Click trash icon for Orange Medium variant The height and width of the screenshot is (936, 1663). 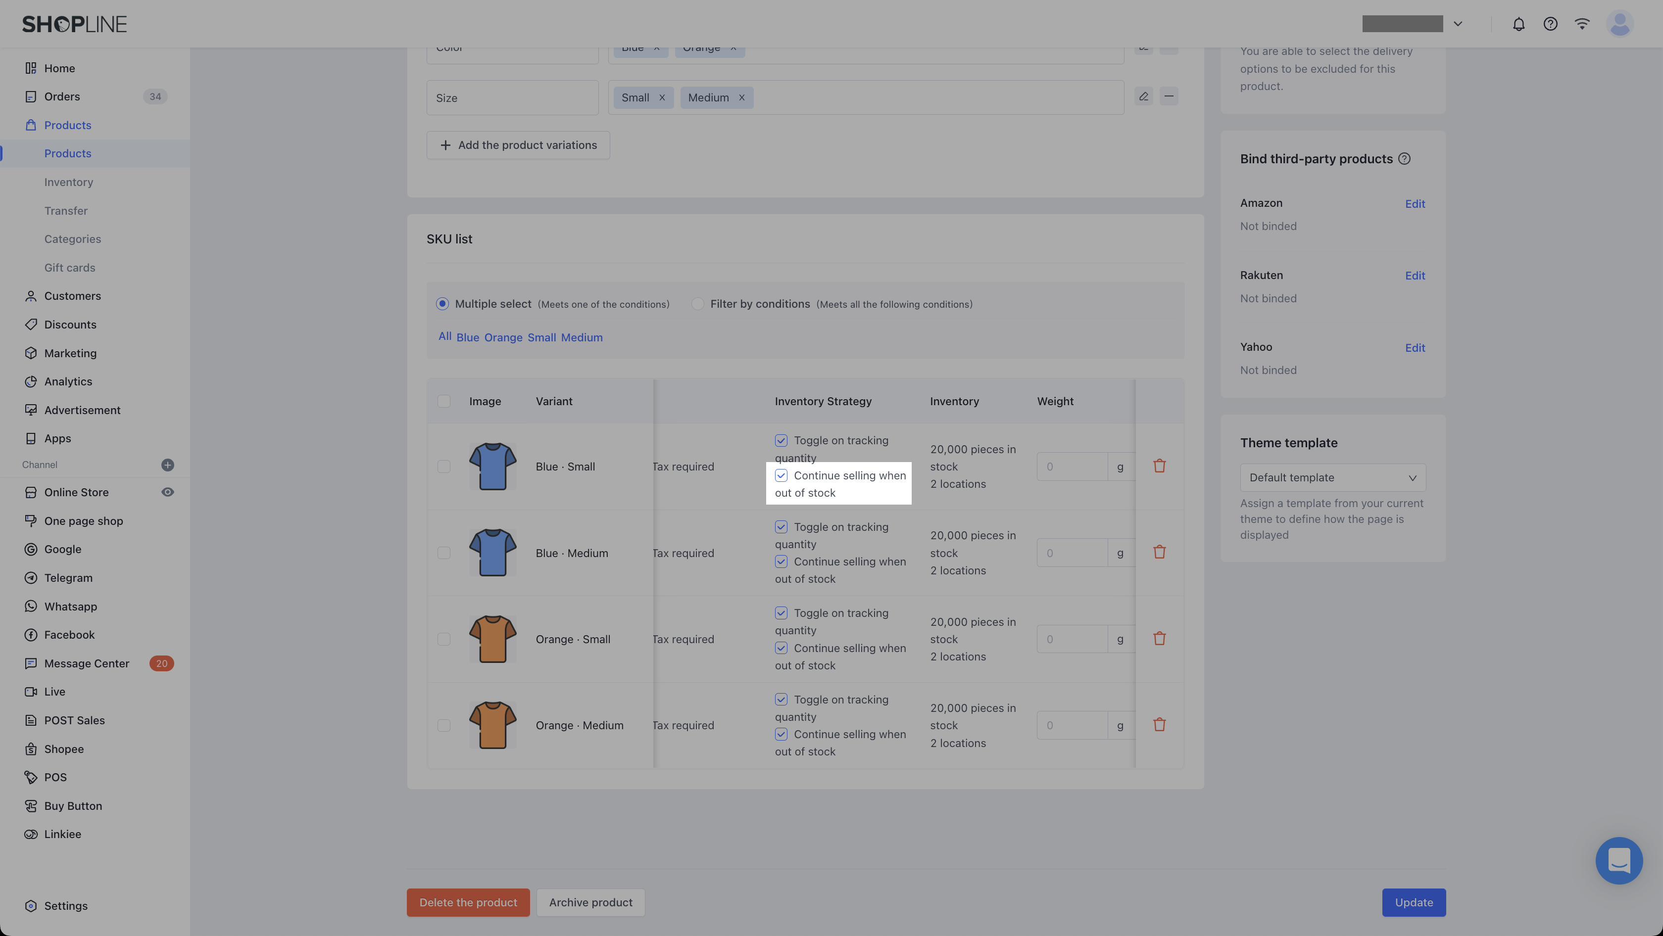(1160, 724)
